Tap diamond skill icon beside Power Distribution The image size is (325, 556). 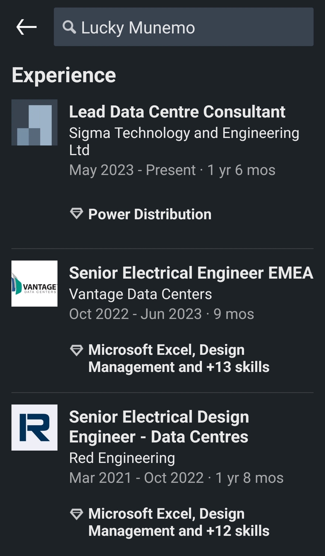tap(76, 214)
